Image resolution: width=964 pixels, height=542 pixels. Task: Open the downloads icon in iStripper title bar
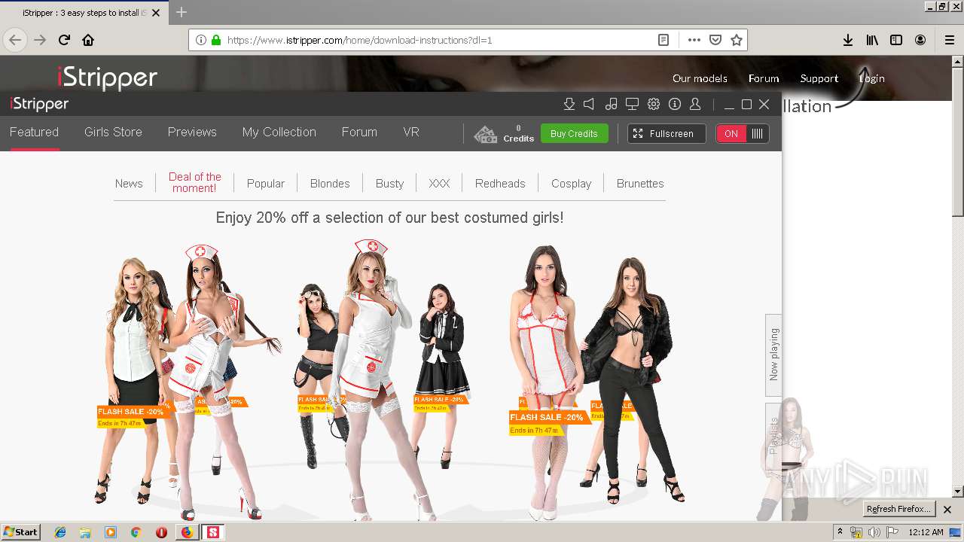(x=569, y=104)
